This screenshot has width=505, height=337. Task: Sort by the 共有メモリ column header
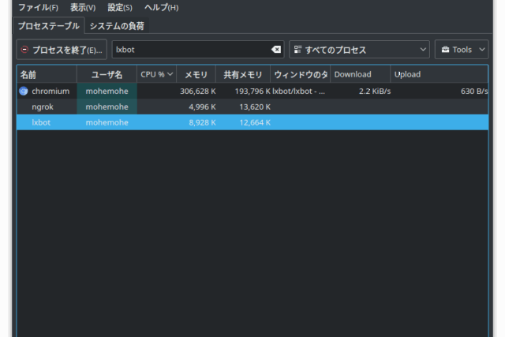pos(243,74)
